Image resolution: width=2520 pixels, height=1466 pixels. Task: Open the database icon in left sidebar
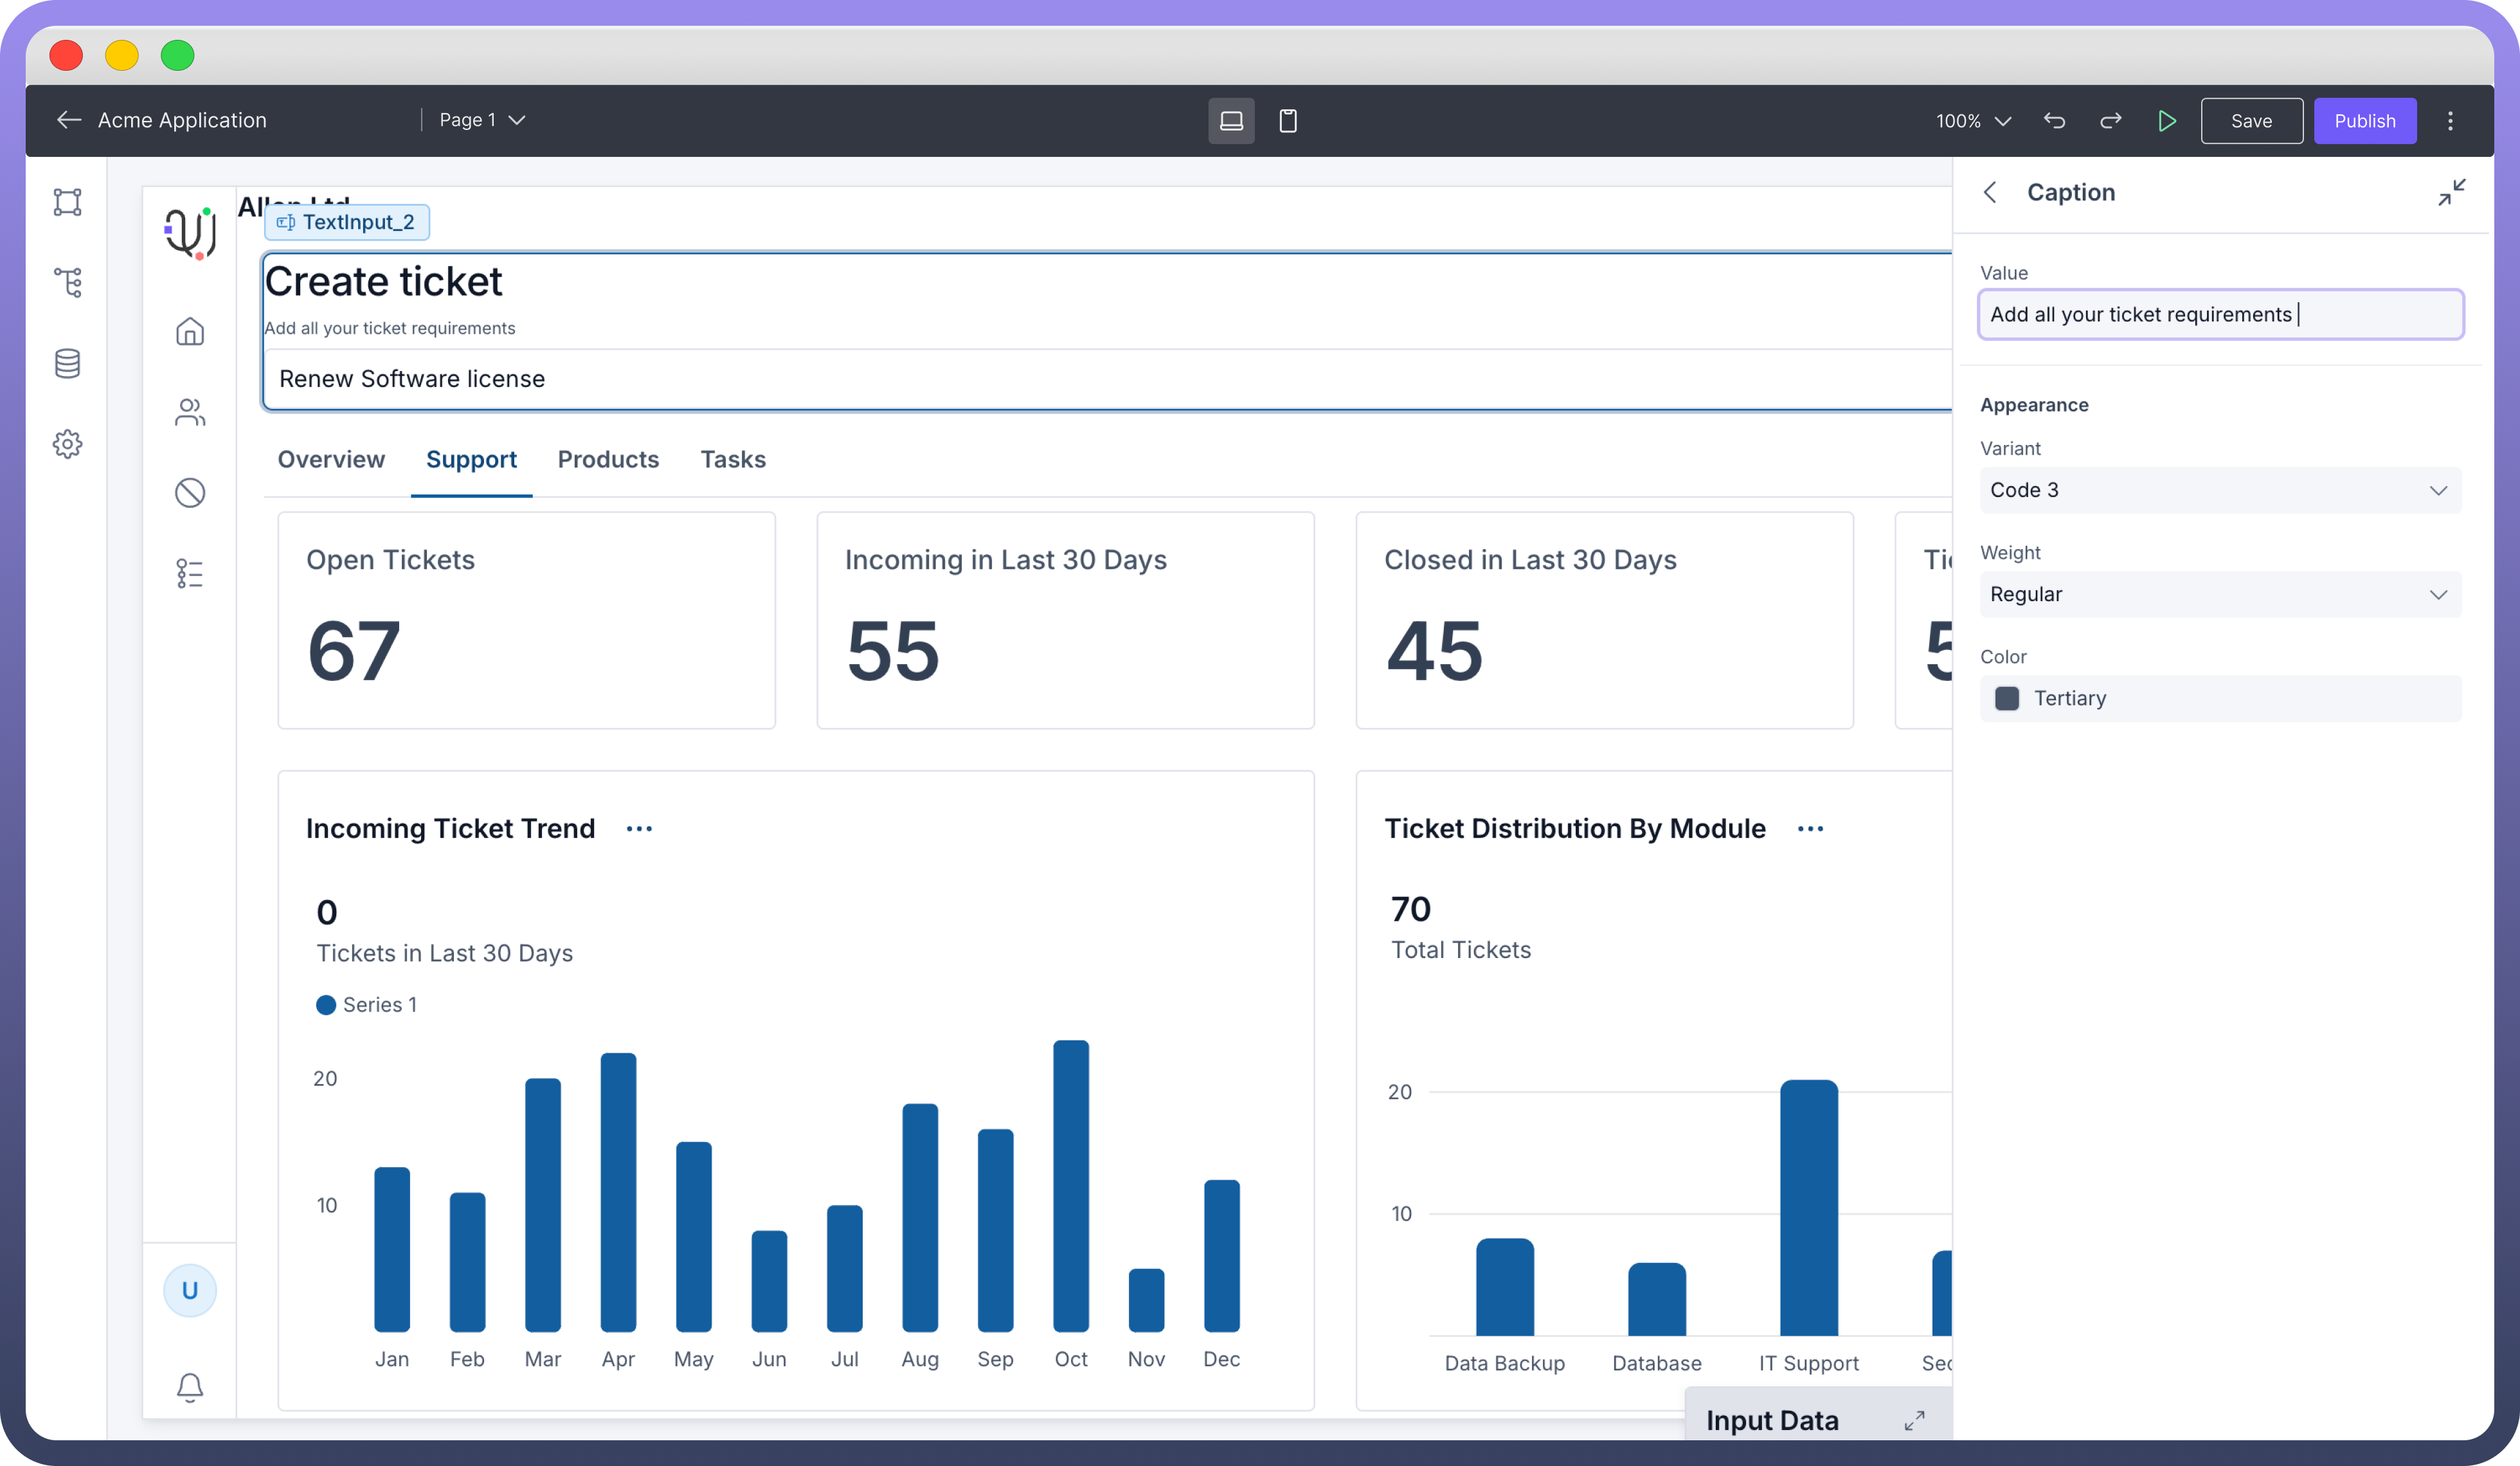[67, 363]
